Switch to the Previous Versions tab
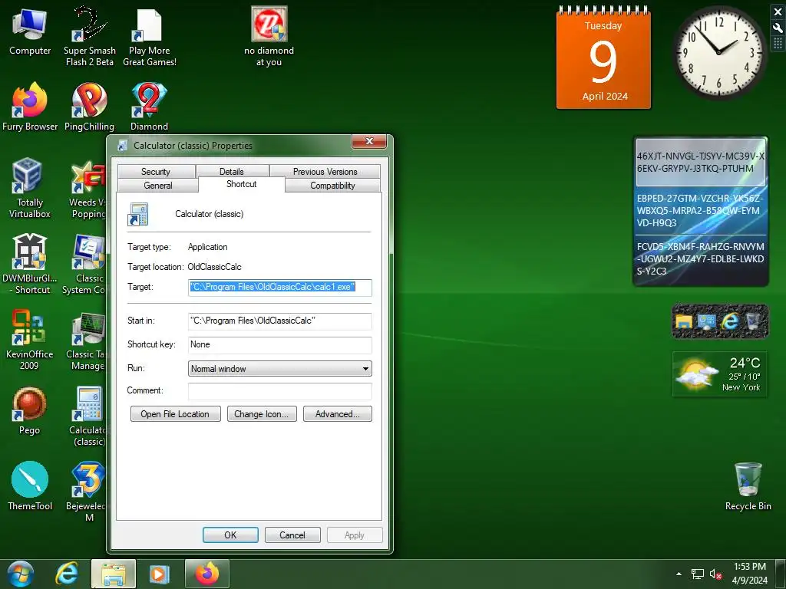Image resolution: width=786 pixels, height=589 pixels. click(325, 171)
